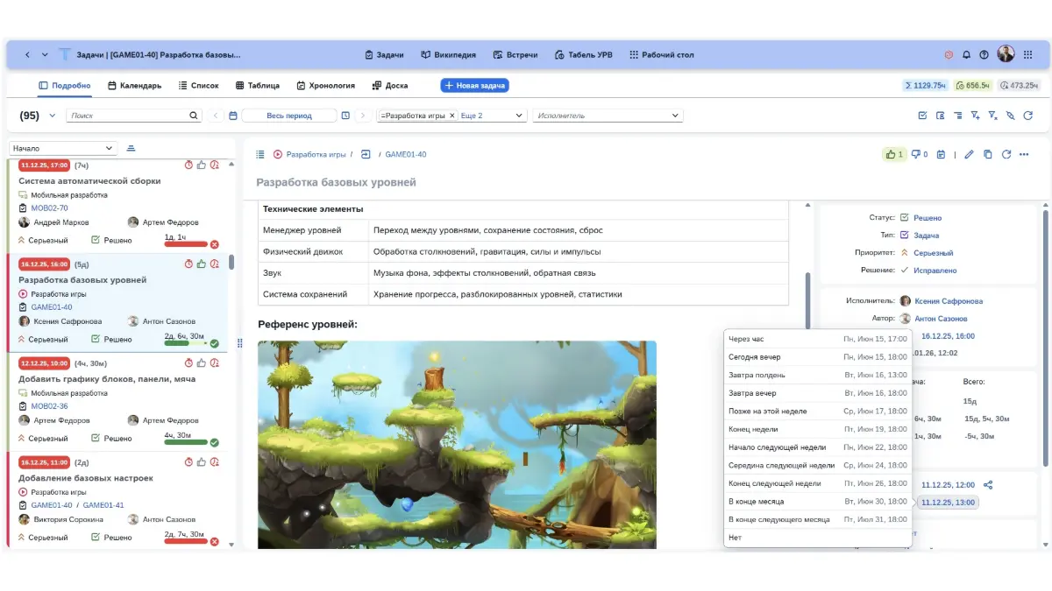Click the timer icon on the Система автоматической сборки card
1052x591 pixels.
pyautogui.click(x=188, y=165)
